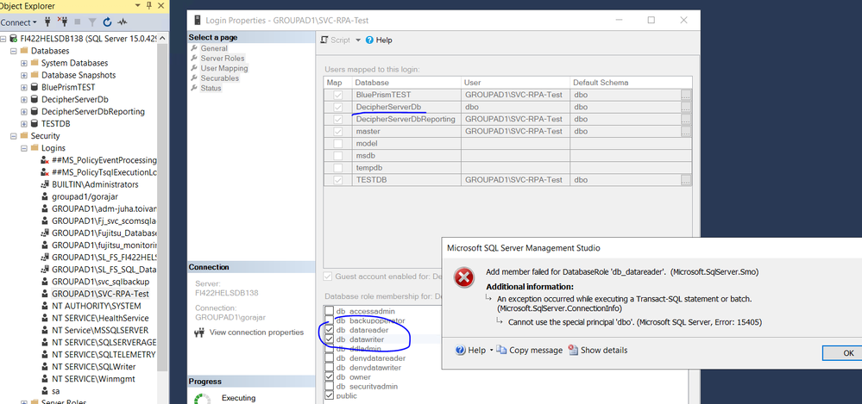The height and width of the screenshot is (404, 862).
Task: Click the BluePrismTEST database icon
Action: [x=35, y=87]
